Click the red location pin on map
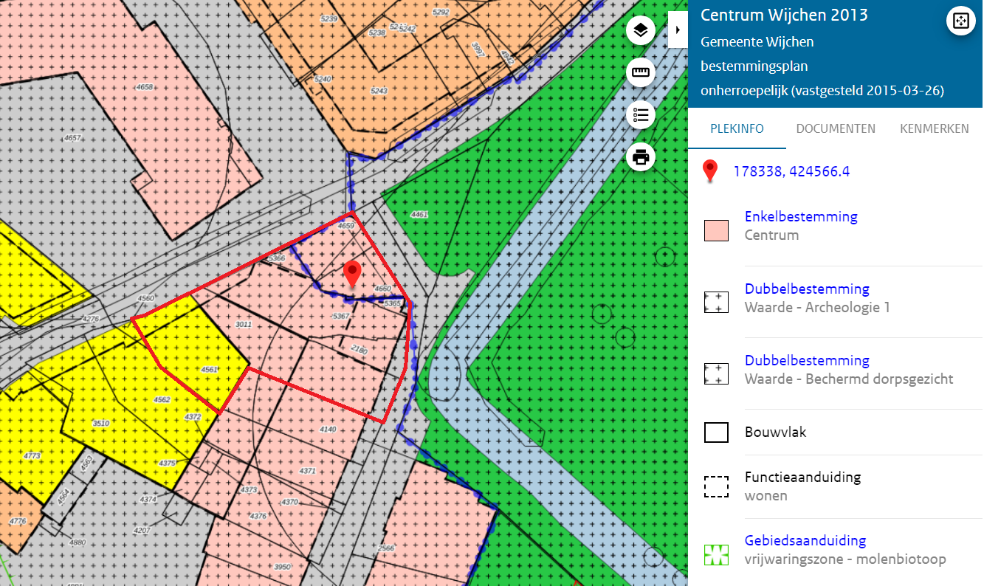Screen dimensions: 984x586 [352, 272]
